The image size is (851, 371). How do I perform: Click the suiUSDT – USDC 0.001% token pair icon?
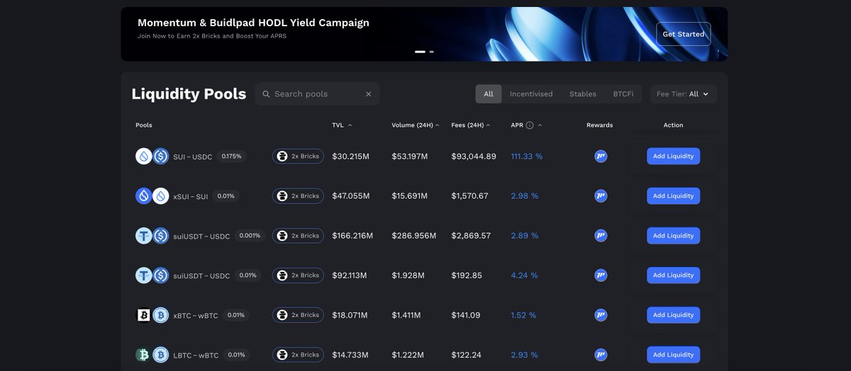(152, 236)
